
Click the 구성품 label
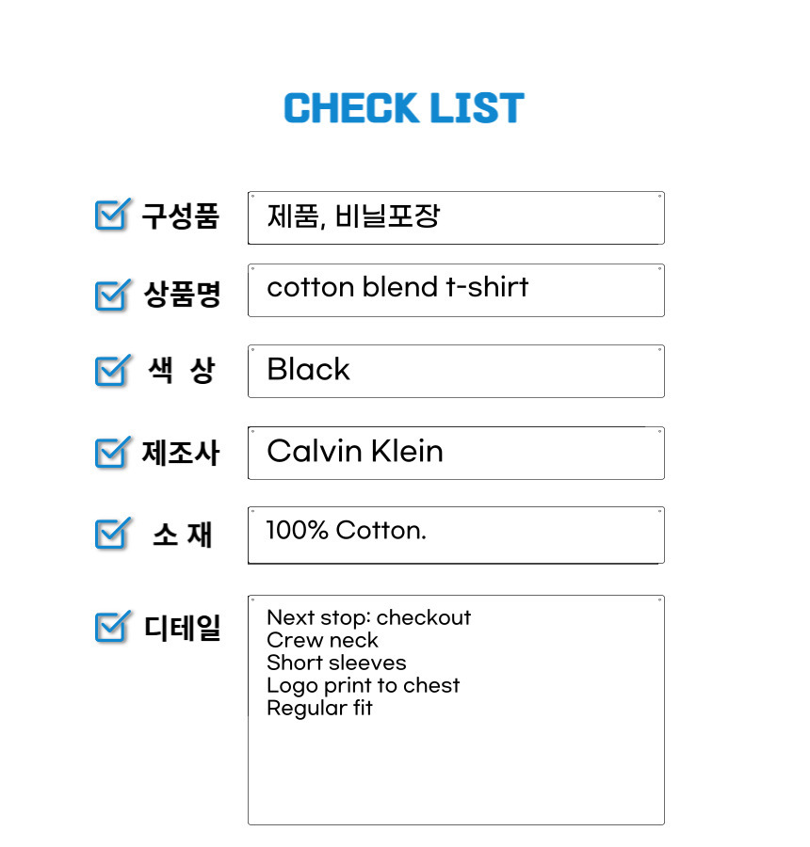pyautogui.click(x=180, y=216)
